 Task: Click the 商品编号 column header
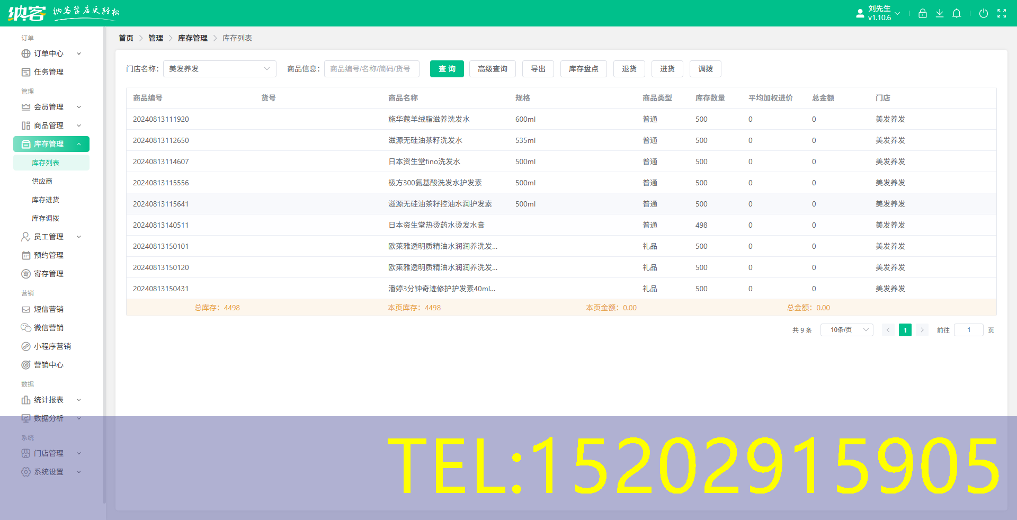[x=148, y=98]
